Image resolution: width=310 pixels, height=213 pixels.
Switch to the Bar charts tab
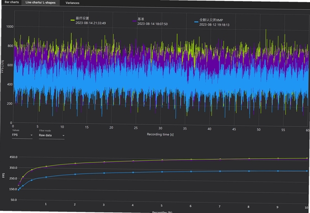(x=12, y=2)
